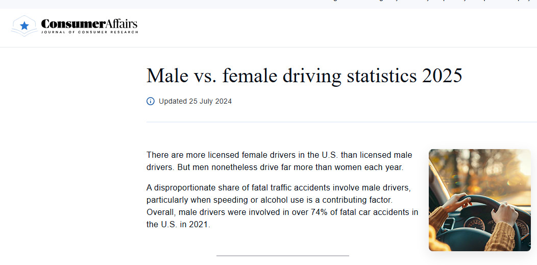The height and width of the screenshot is (265, 537).
Task: Click the 'Updated 25 July 2024' text
Action: point(195,101)
